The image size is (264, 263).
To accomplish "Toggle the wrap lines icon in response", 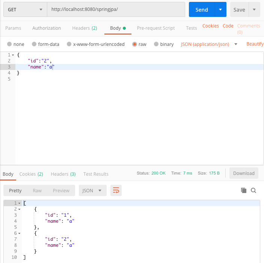I will (x=116, y=190).
